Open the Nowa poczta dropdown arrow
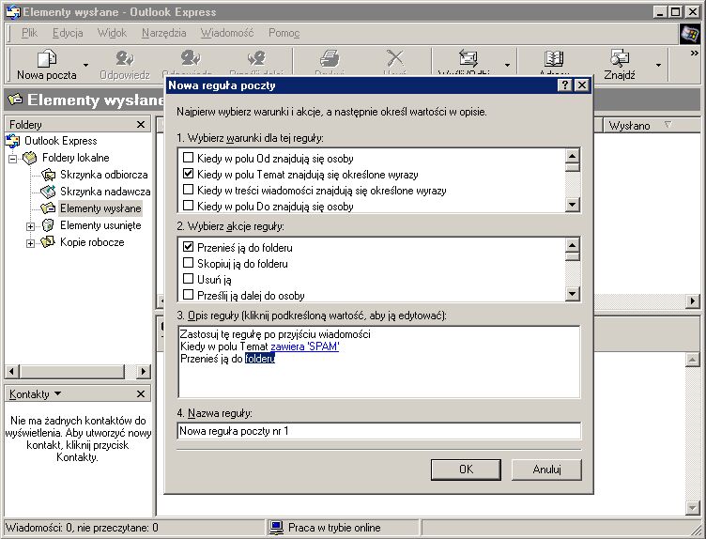 [x=85, y=66]
